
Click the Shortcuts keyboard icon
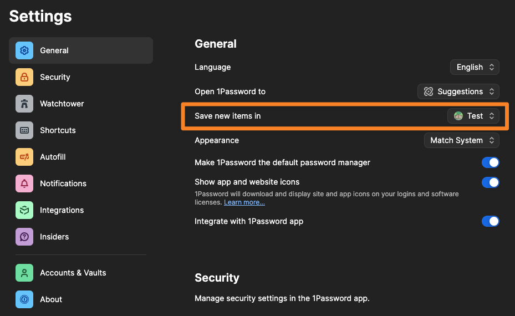[x=24, y=130]
